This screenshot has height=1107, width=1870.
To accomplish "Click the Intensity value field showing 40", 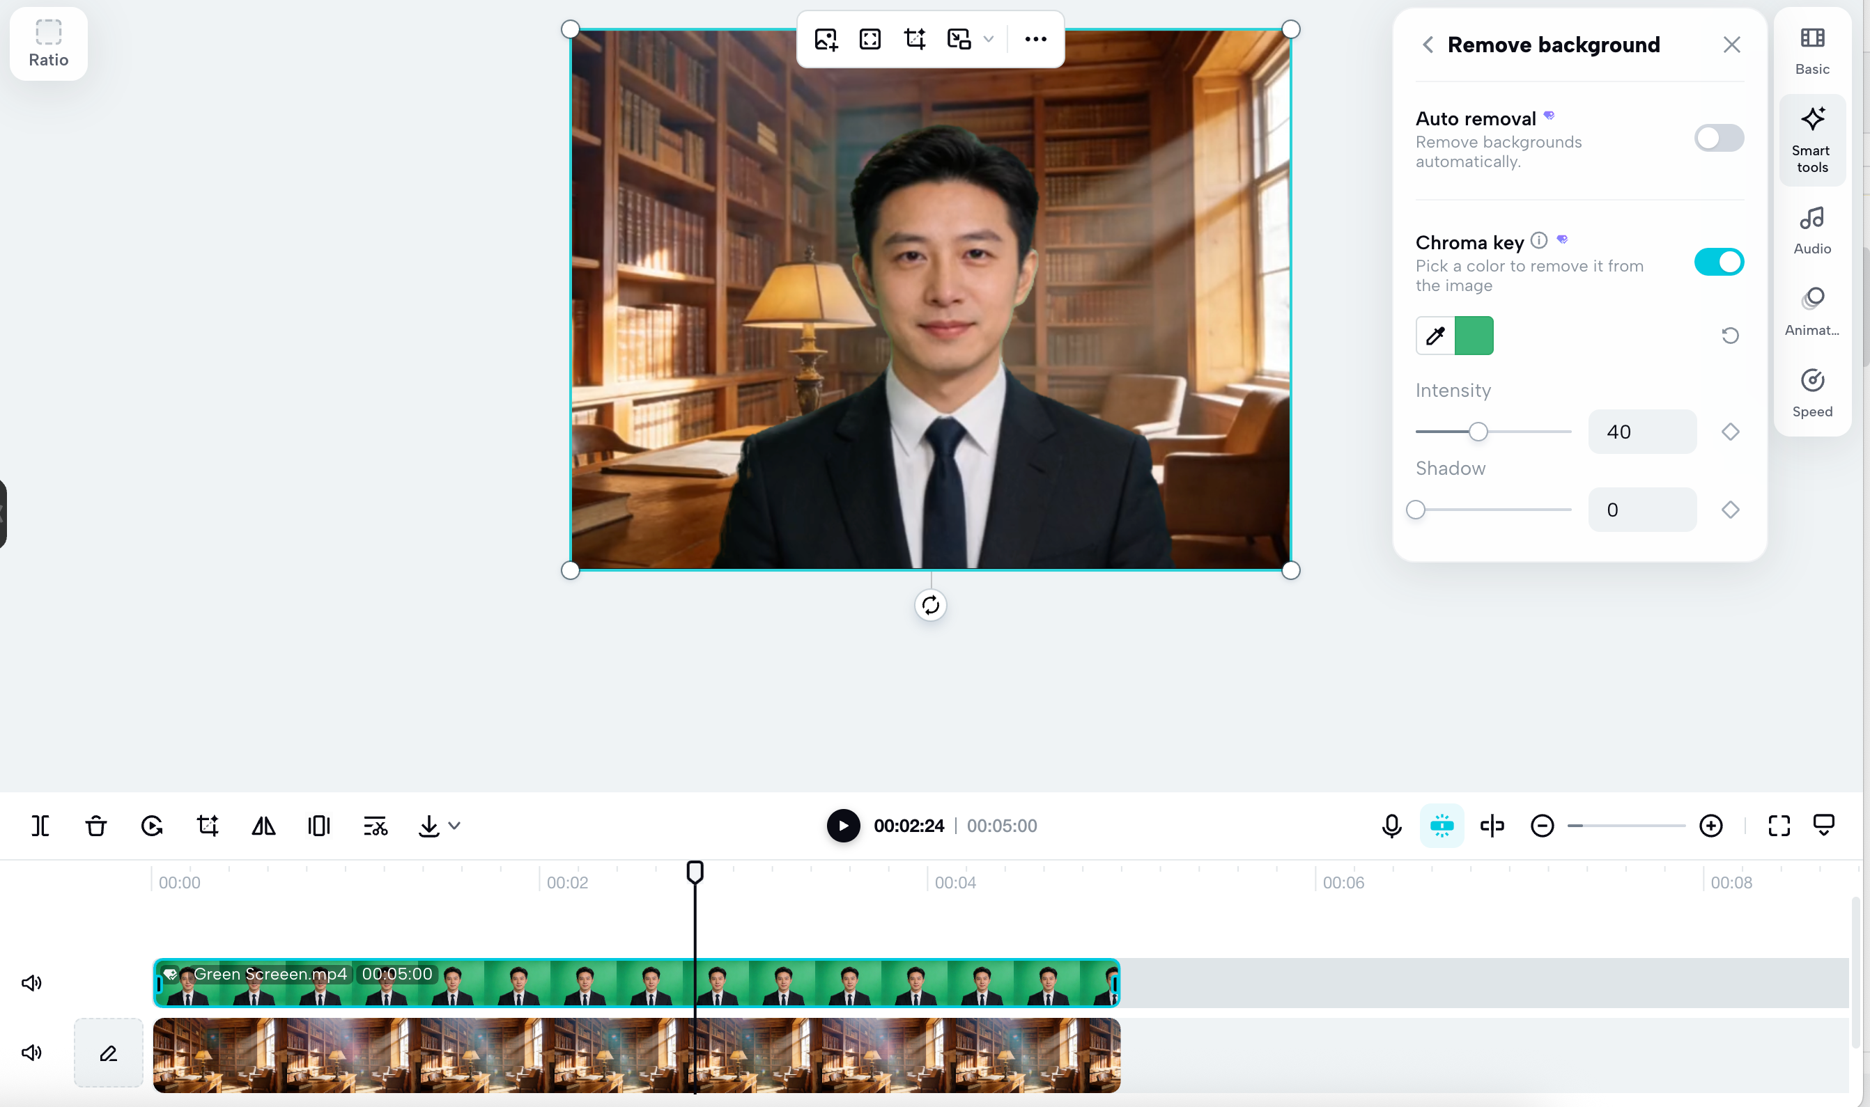I will tap(1641, 432).
